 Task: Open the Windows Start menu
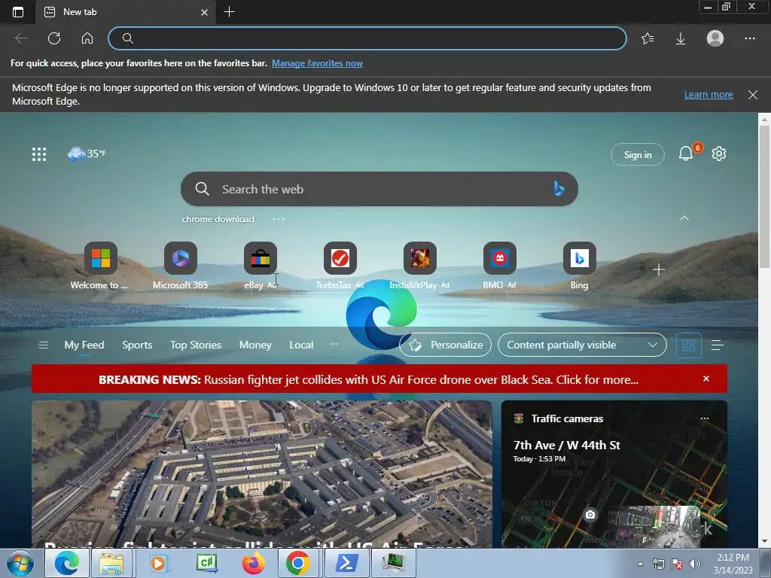point(20,563)
